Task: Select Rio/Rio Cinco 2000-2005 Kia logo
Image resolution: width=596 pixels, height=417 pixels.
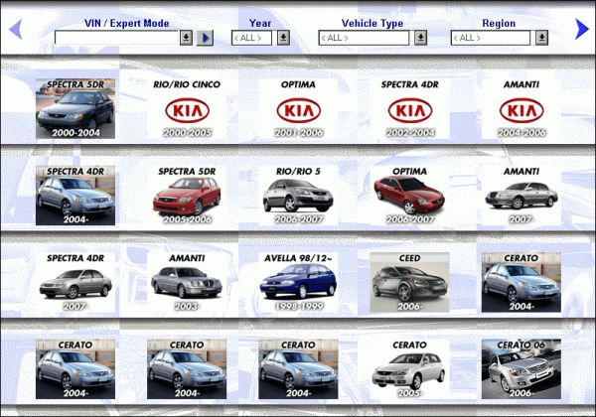Action: [187, 108]
